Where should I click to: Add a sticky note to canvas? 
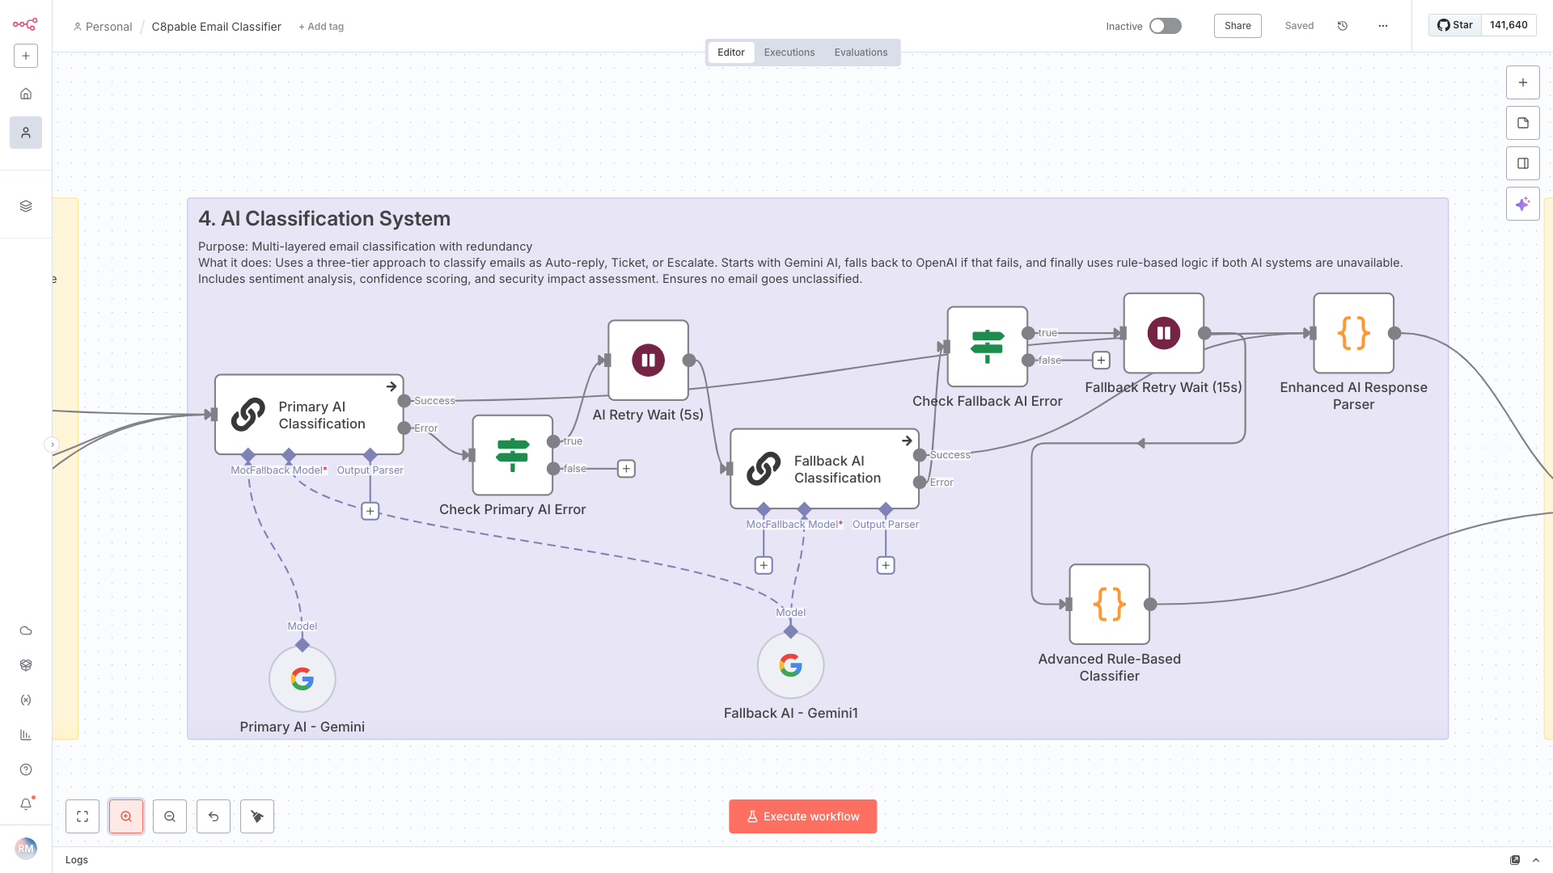[x=1523, y=123]
